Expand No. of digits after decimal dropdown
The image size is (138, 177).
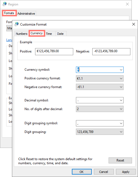[x=100, y=109]
